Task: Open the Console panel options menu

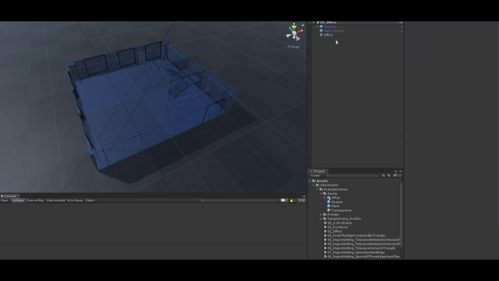Action: click(304, 196)
